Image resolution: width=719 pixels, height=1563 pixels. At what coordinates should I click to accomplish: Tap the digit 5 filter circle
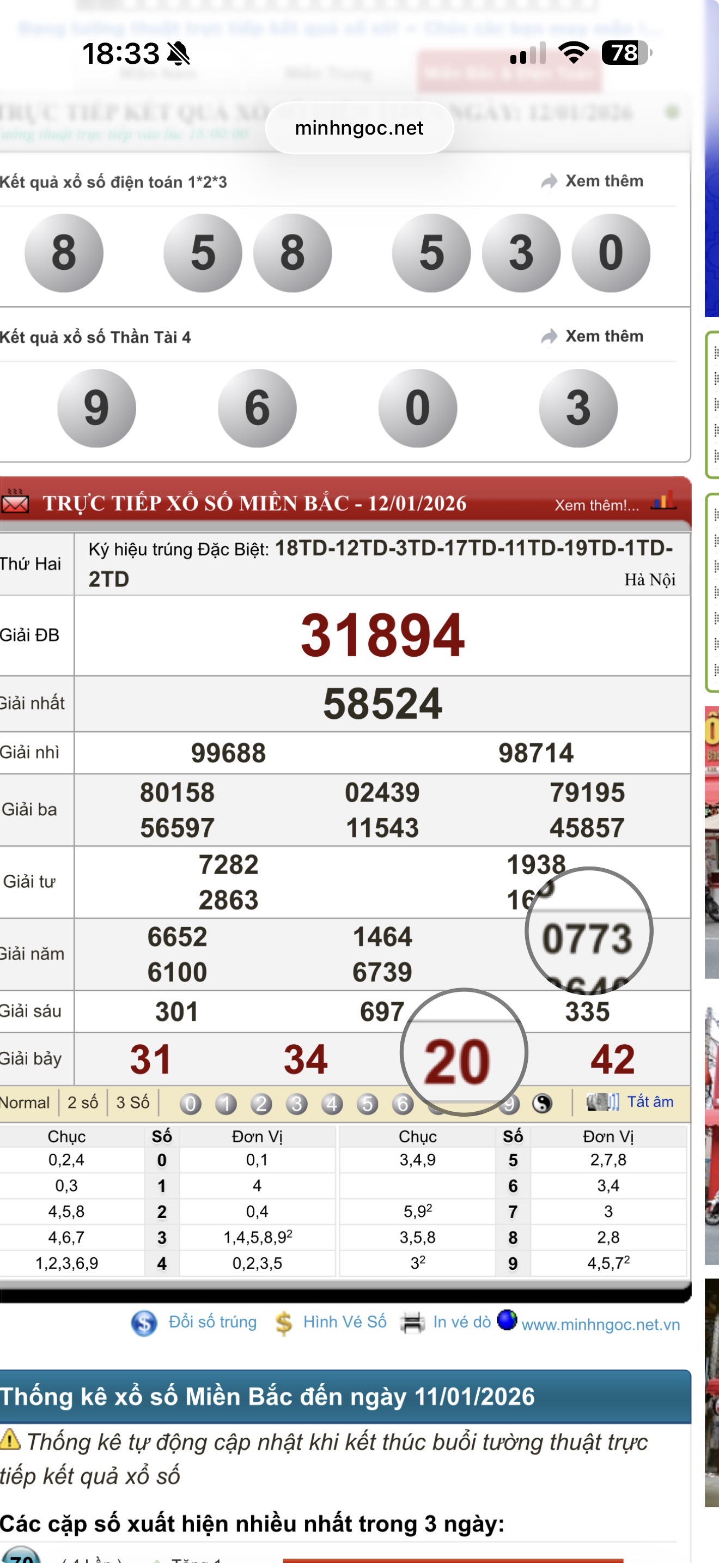point(367,1104)
